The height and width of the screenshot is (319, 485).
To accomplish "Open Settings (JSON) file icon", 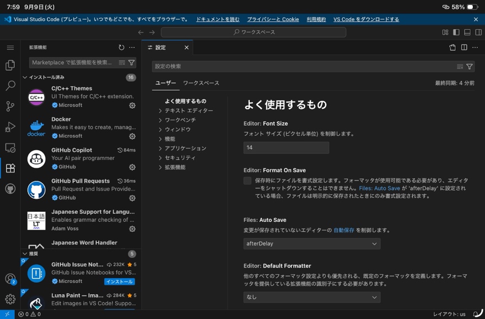I will coord(452,47).
